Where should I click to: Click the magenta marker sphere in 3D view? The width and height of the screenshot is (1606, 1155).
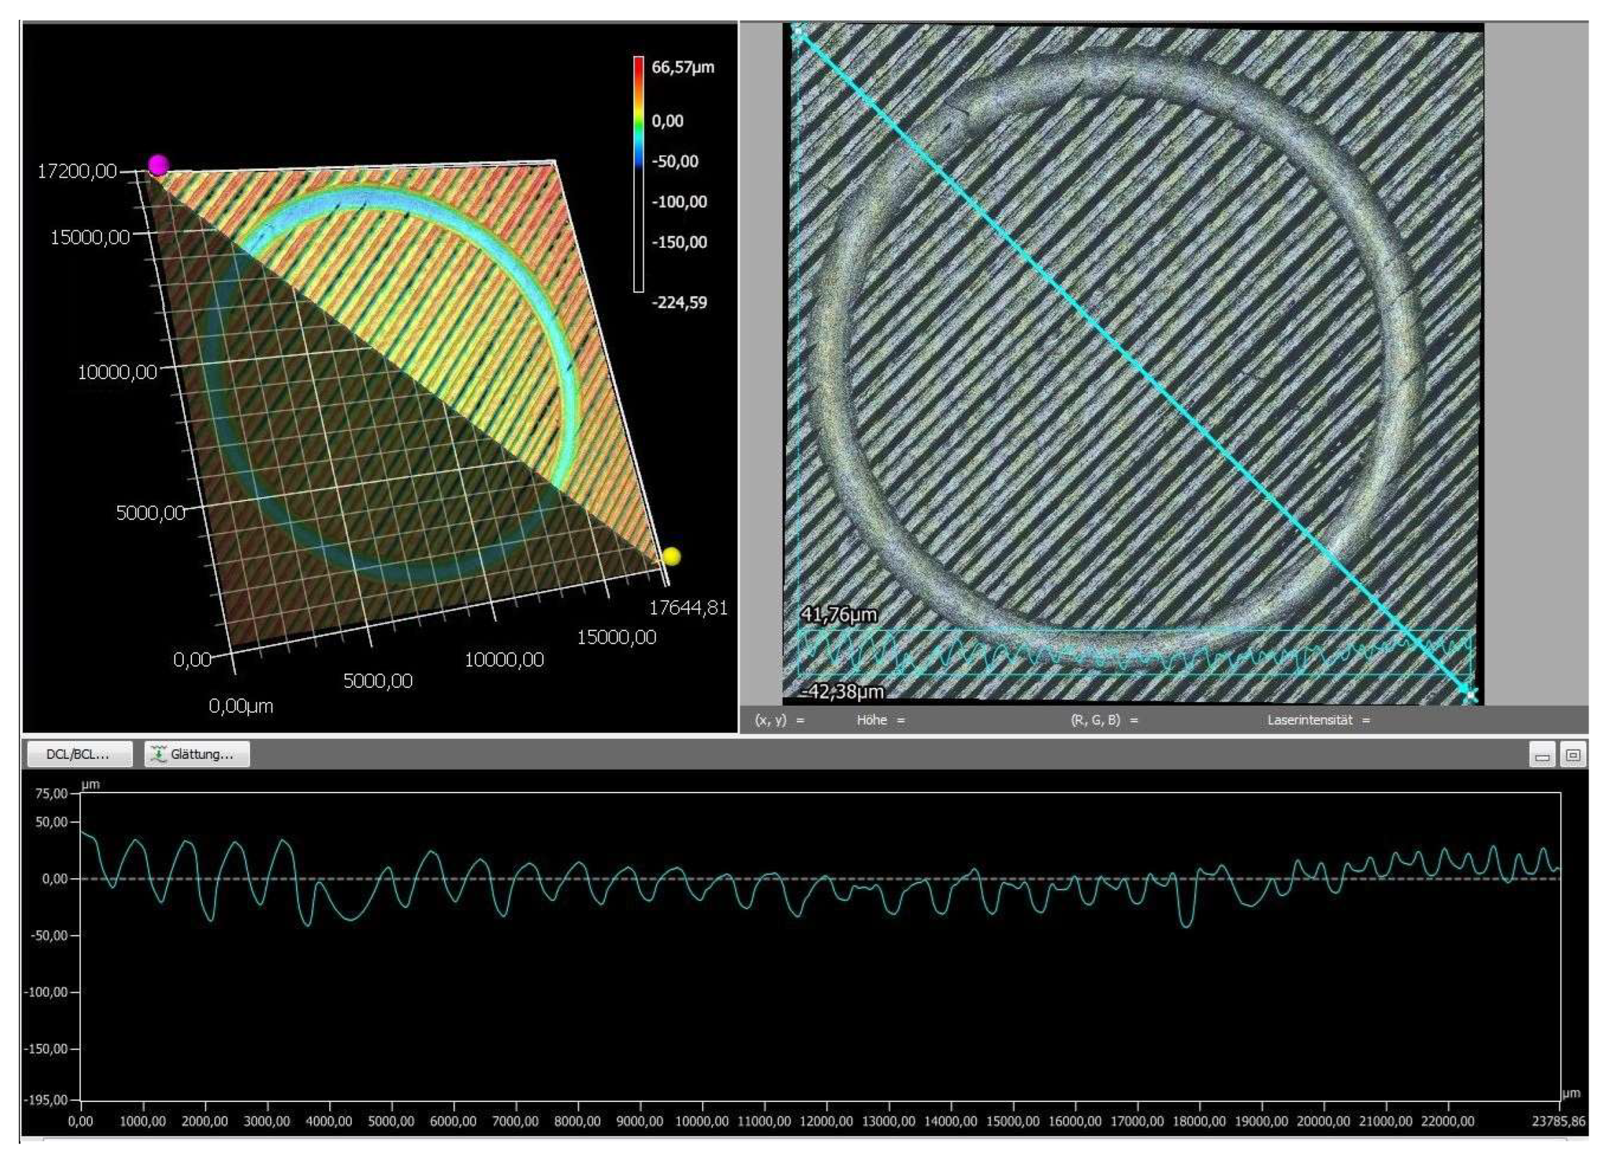click(x=159, y=166)
